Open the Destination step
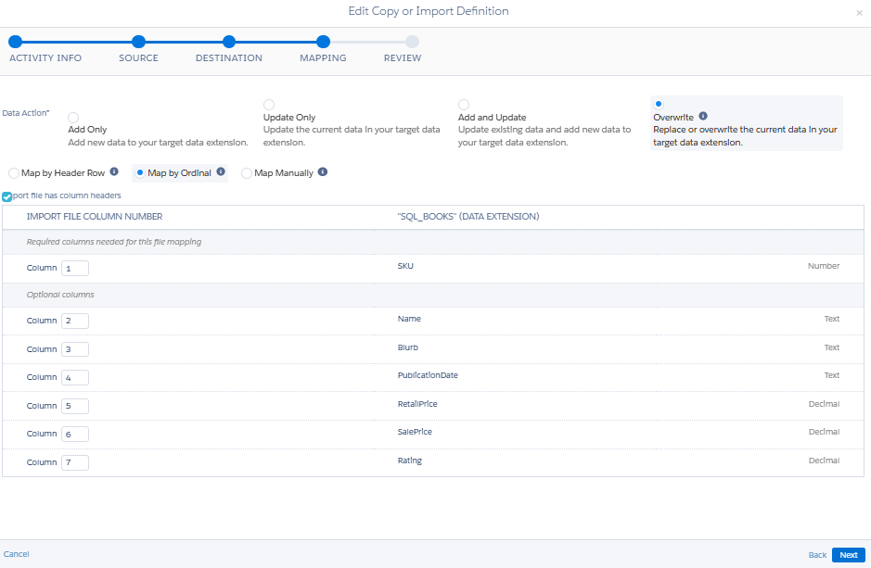 click(229, 42)
